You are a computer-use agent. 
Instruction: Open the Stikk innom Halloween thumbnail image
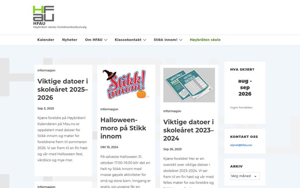point(126,84)
